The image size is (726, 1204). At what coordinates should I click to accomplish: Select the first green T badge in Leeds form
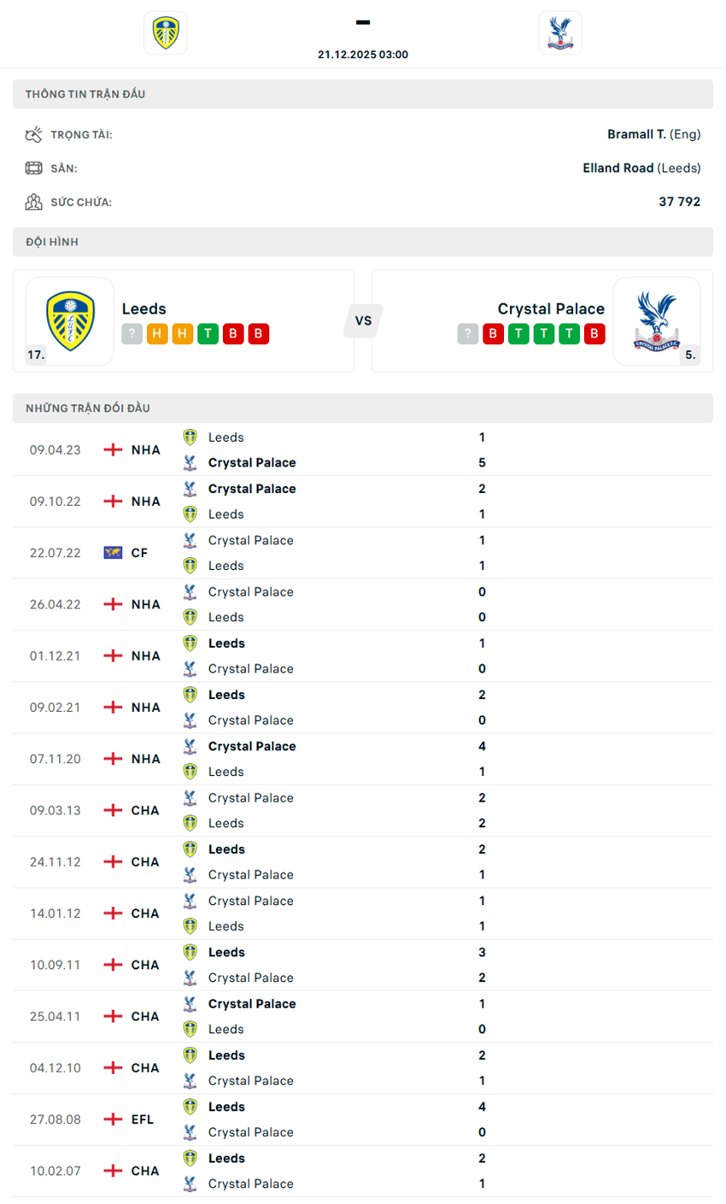tap(208, 334)
